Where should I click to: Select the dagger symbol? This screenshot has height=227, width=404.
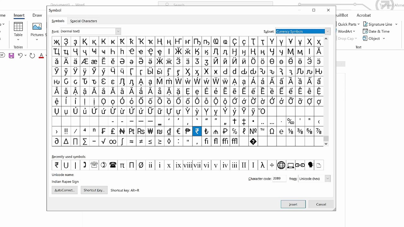(235, 121)
